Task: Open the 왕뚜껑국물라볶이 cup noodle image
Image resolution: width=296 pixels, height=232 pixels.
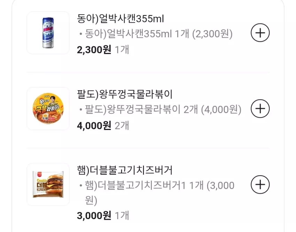Action: point(48,109)
